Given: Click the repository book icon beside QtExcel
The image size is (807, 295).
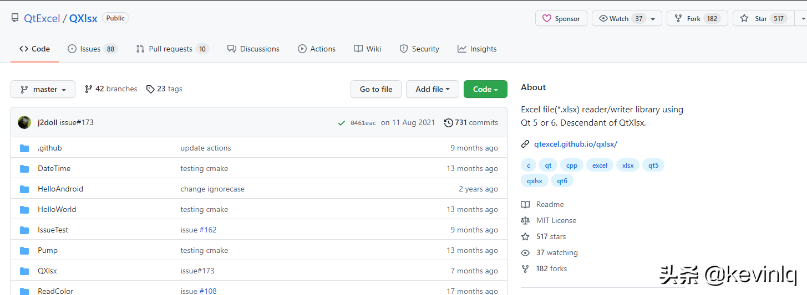Looking at the screenshot, I should 15,18.
